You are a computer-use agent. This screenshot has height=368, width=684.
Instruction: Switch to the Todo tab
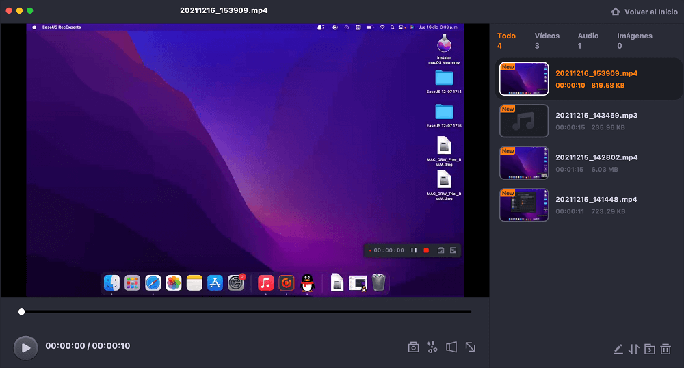506,40
